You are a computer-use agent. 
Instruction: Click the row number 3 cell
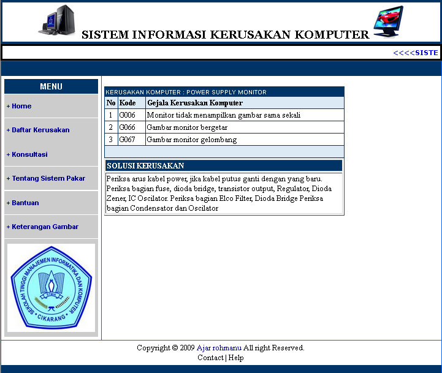(x=111, y=140)
